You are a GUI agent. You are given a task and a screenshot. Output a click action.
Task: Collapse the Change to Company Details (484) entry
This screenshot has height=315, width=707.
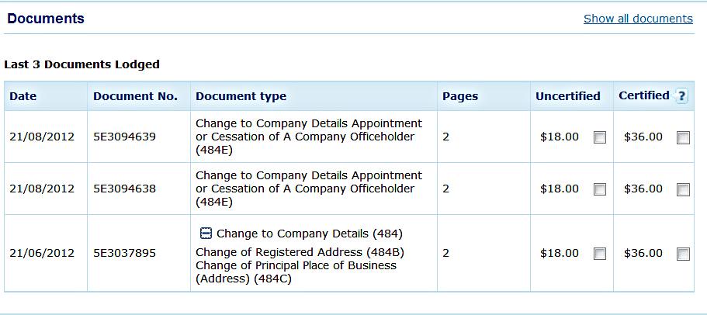pyautogui.click(x=206, y=233)
